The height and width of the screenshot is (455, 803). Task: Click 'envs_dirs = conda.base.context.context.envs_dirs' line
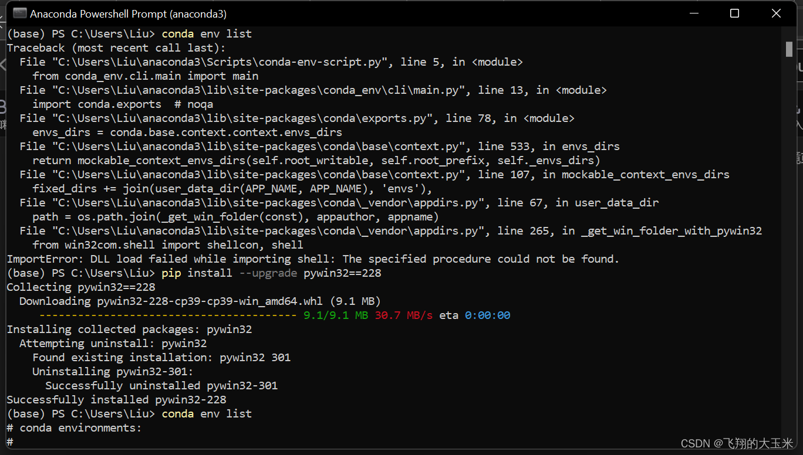point(187,132)
